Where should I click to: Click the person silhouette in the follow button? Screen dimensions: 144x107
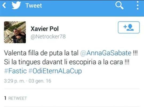click(130, 27)
